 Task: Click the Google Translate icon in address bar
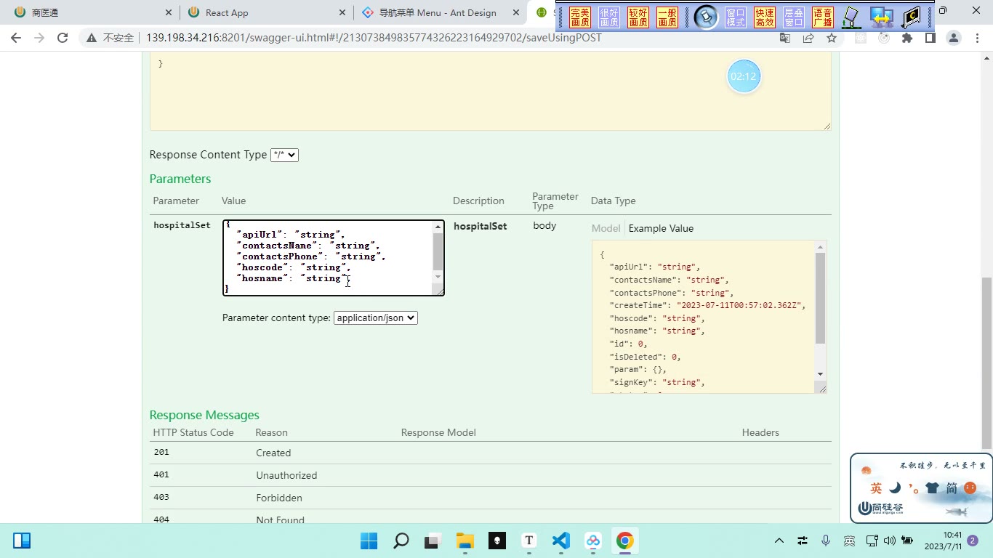(x=785, y=38)
